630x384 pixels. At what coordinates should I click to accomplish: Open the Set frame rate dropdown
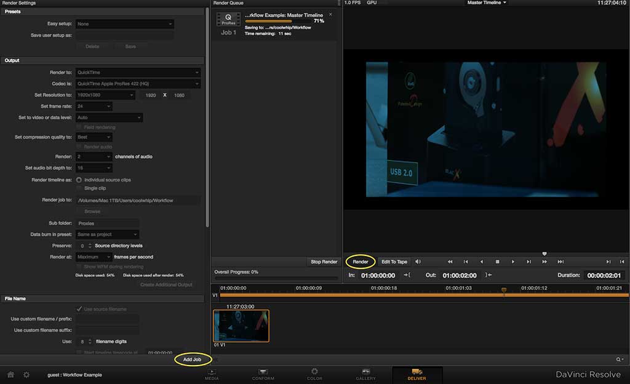94,106
